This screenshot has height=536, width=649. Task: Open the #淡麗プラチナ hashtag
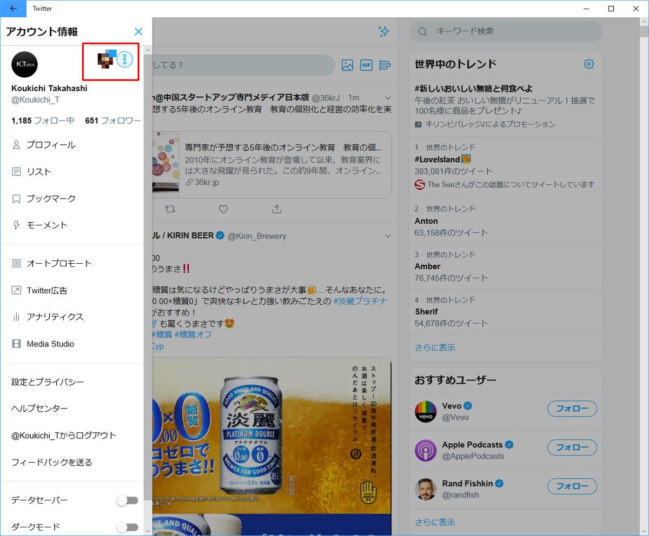[x=360, y=301]
